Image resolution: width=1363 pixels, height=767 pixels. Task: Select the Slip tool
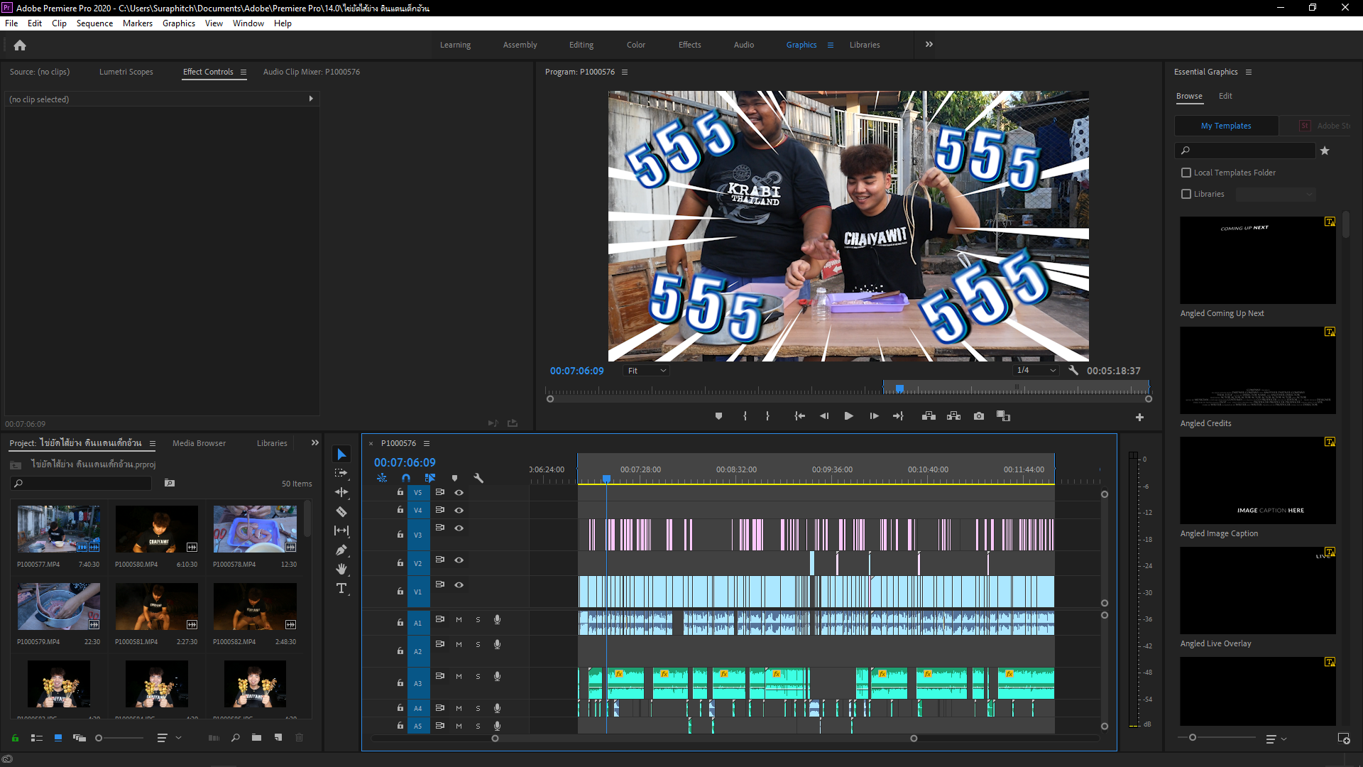pyautogui.click(x=341, y=531)
